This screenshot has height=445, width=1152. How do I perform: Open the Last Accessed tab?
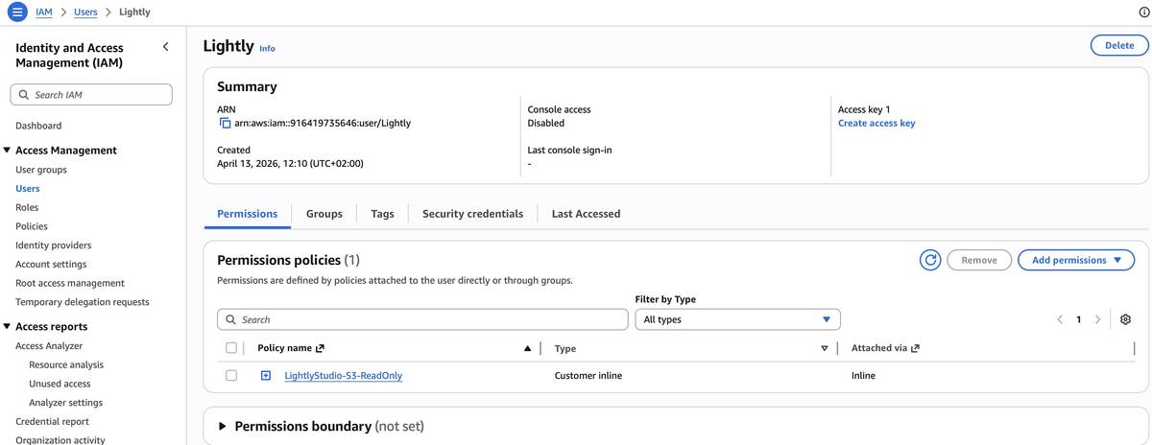pos(586,214)
